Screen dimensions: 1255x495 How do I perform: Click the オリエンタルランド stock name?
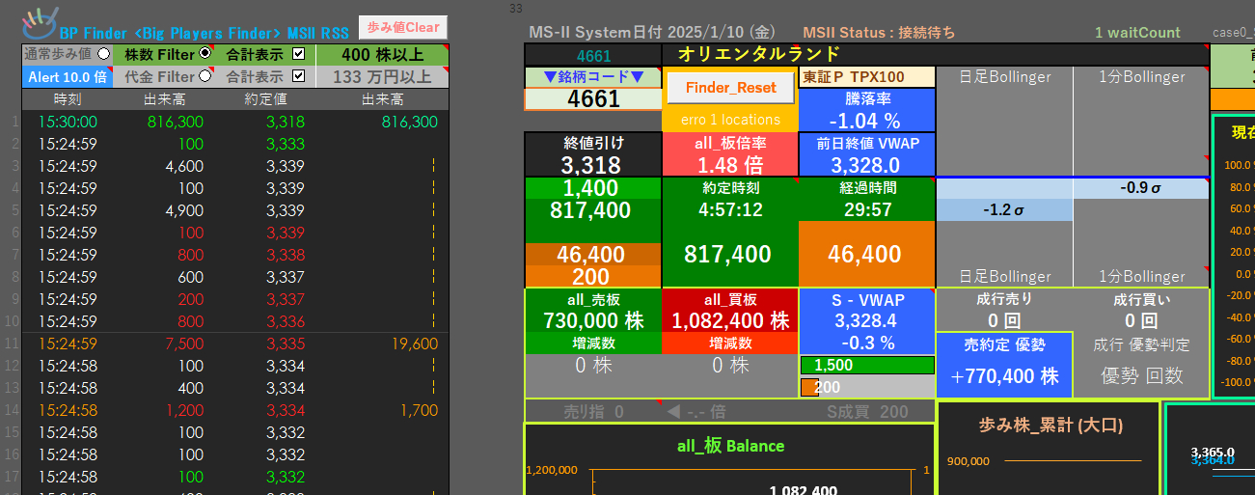759,55
